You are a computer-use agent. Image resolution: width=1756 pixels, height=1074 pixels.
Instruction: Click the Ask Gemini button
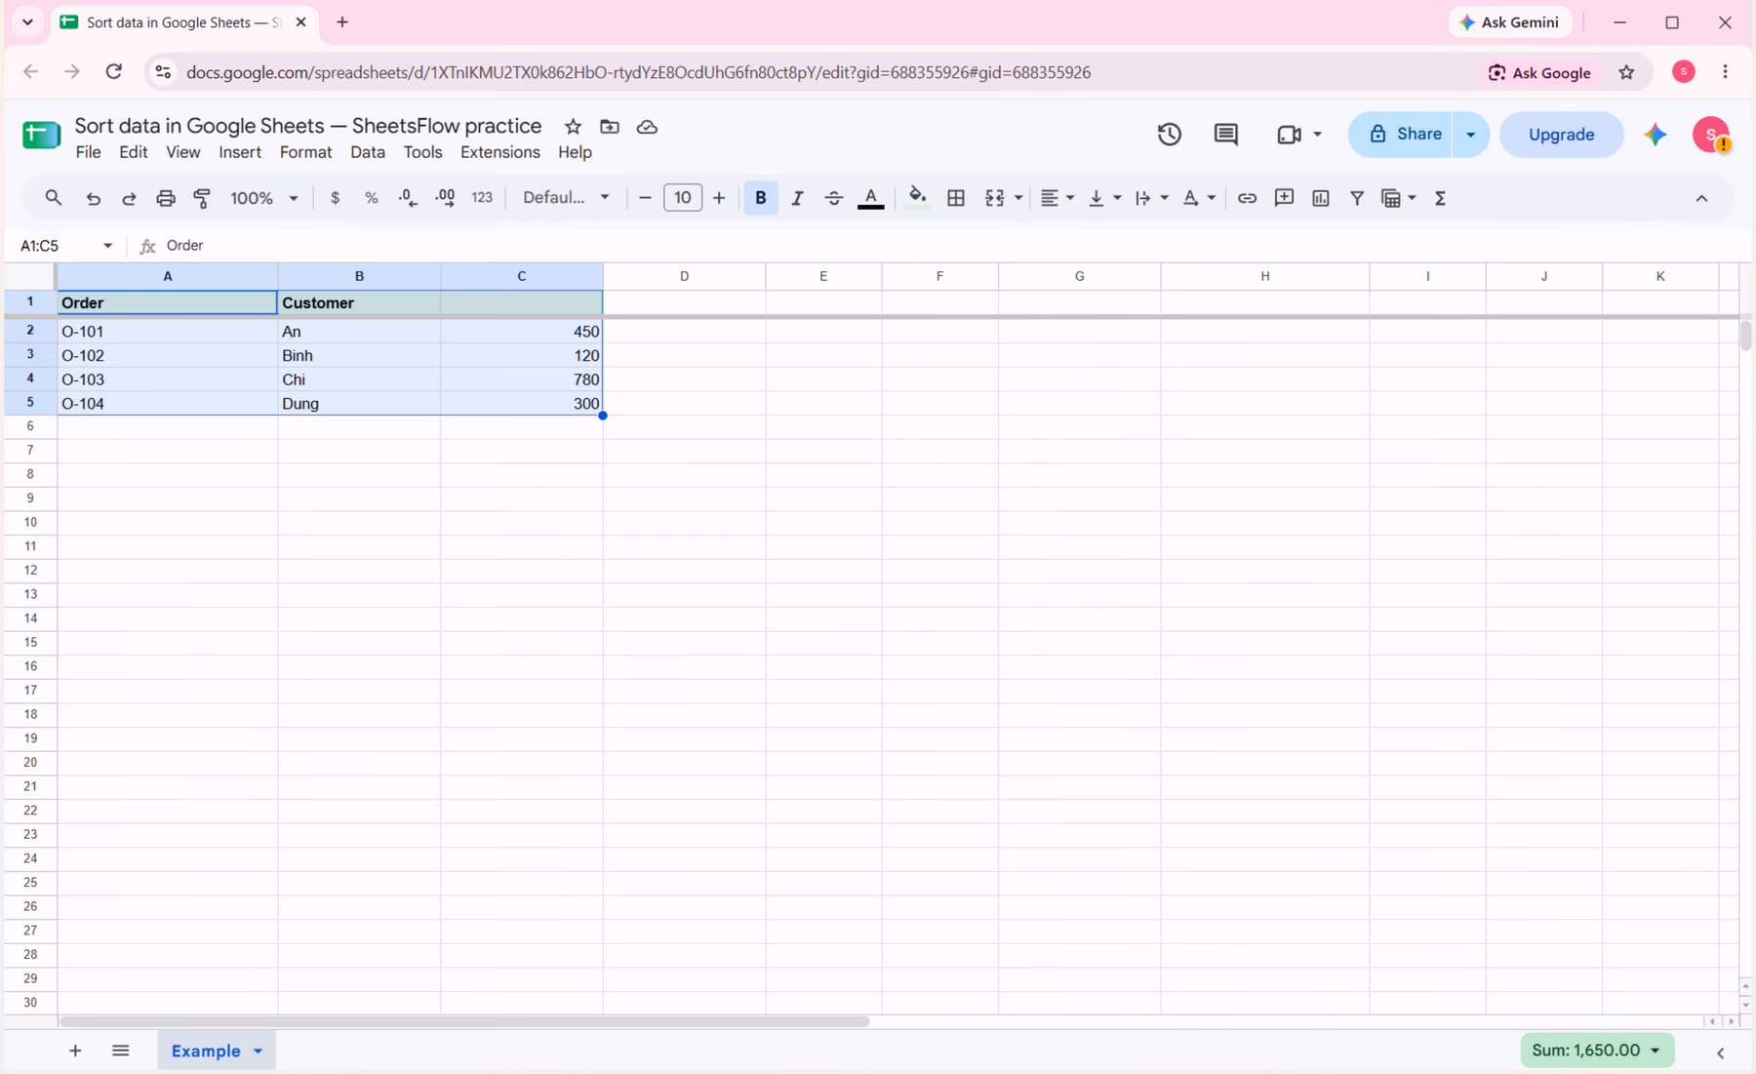tap(1509, 22)
